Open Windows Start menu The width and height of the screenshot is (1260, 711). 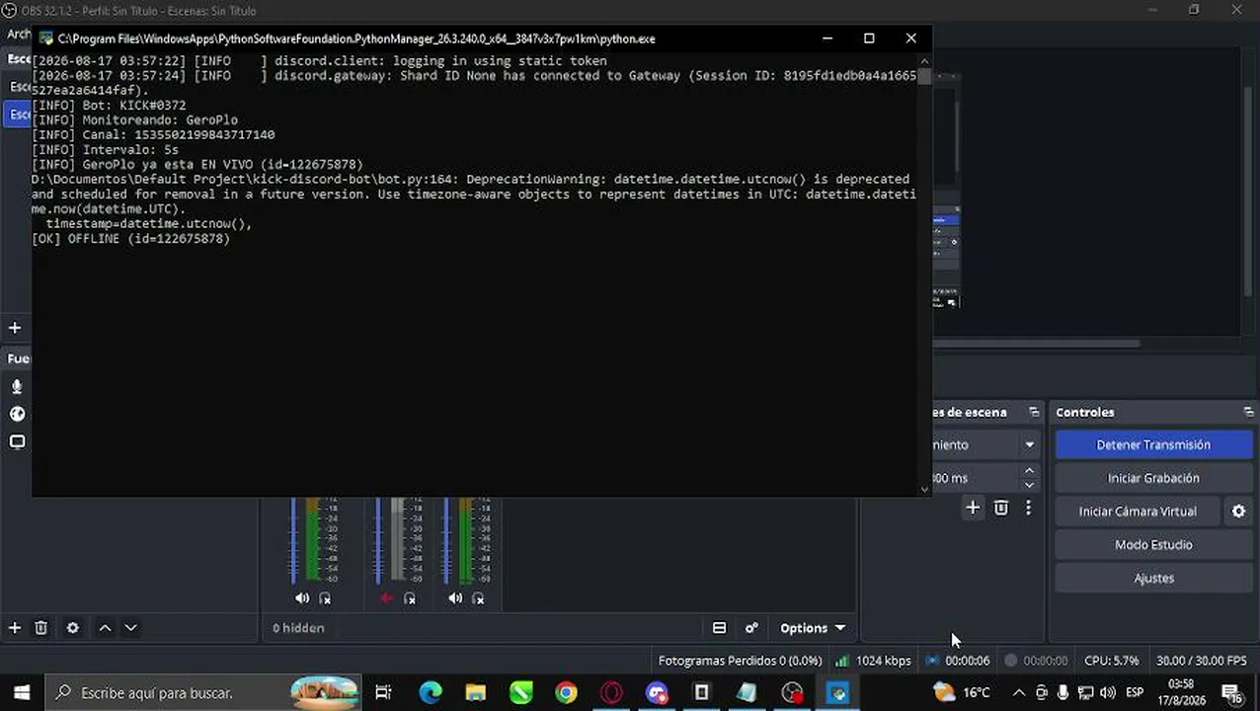(22, 693)
